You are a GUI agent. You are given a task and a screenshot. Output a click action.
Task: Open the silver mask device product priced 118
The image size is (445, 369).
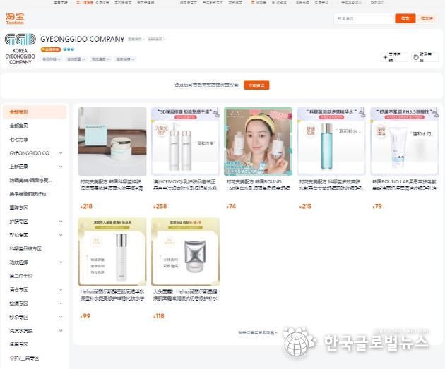point(185,252)
